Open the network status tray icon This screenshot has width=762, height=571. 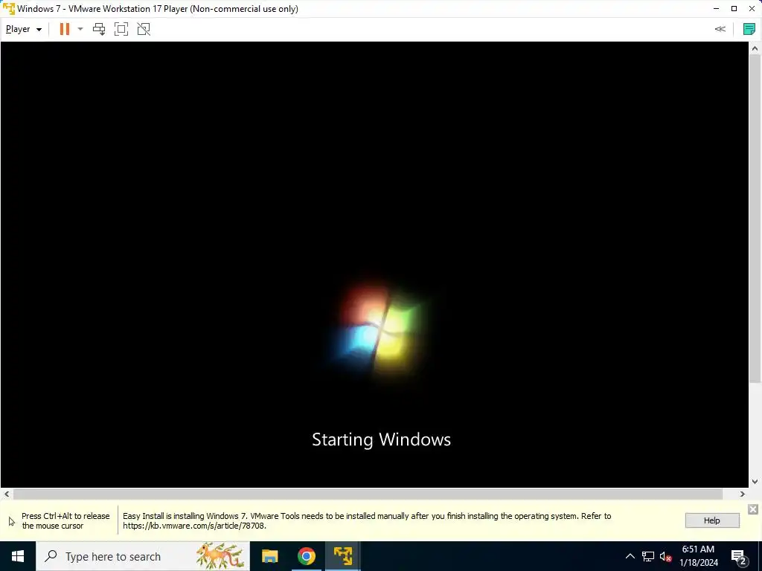tap(648, 556)
